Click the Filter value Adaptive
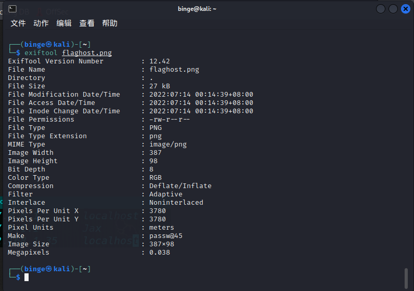 (x=166, y=194)
